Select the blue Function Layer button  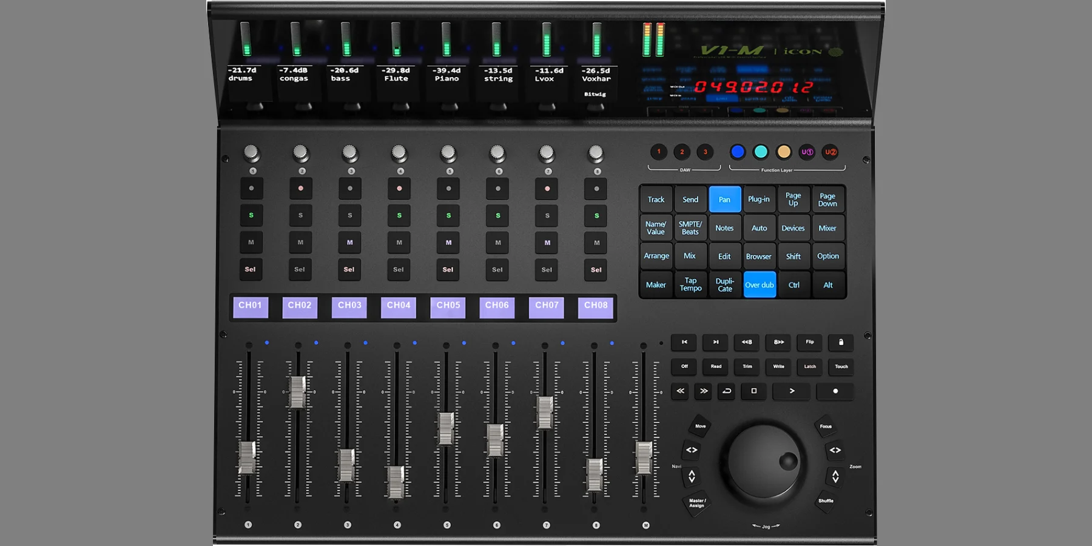(x=737, y=152)
